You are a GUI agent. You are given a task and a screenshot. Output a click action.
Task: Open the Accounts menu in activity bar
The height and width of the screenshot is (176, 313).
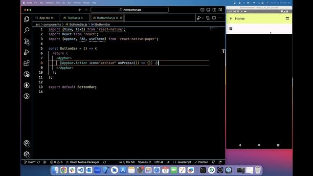point(26,143)
